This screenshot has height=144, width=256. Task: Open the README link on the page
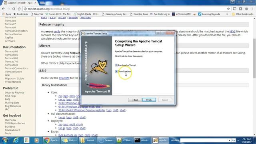(64, 78)
